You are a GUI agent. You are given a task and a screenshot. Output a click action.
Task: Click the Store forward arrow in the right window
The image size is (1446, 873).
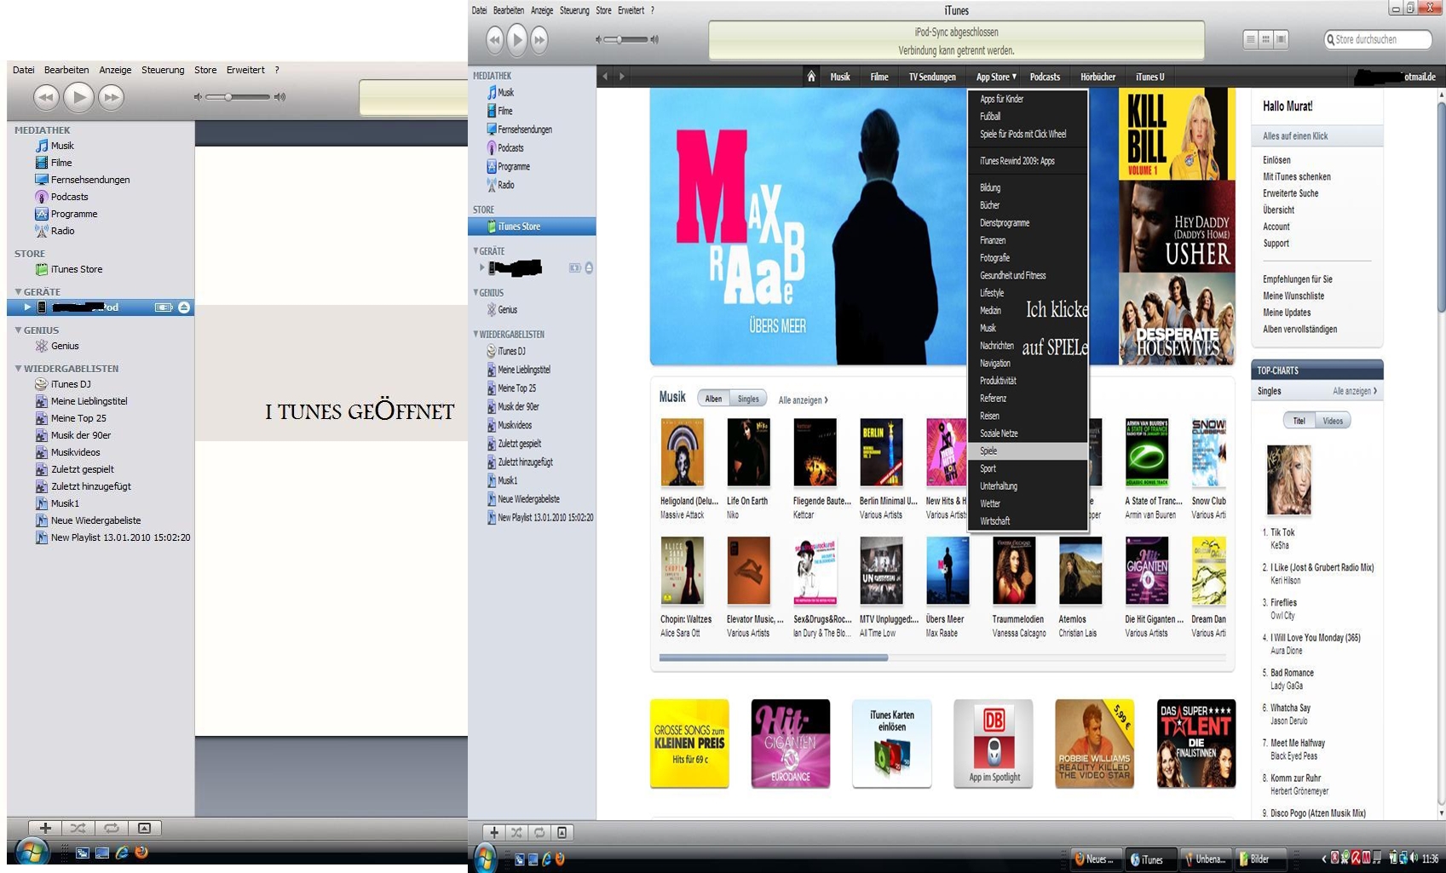622,77
